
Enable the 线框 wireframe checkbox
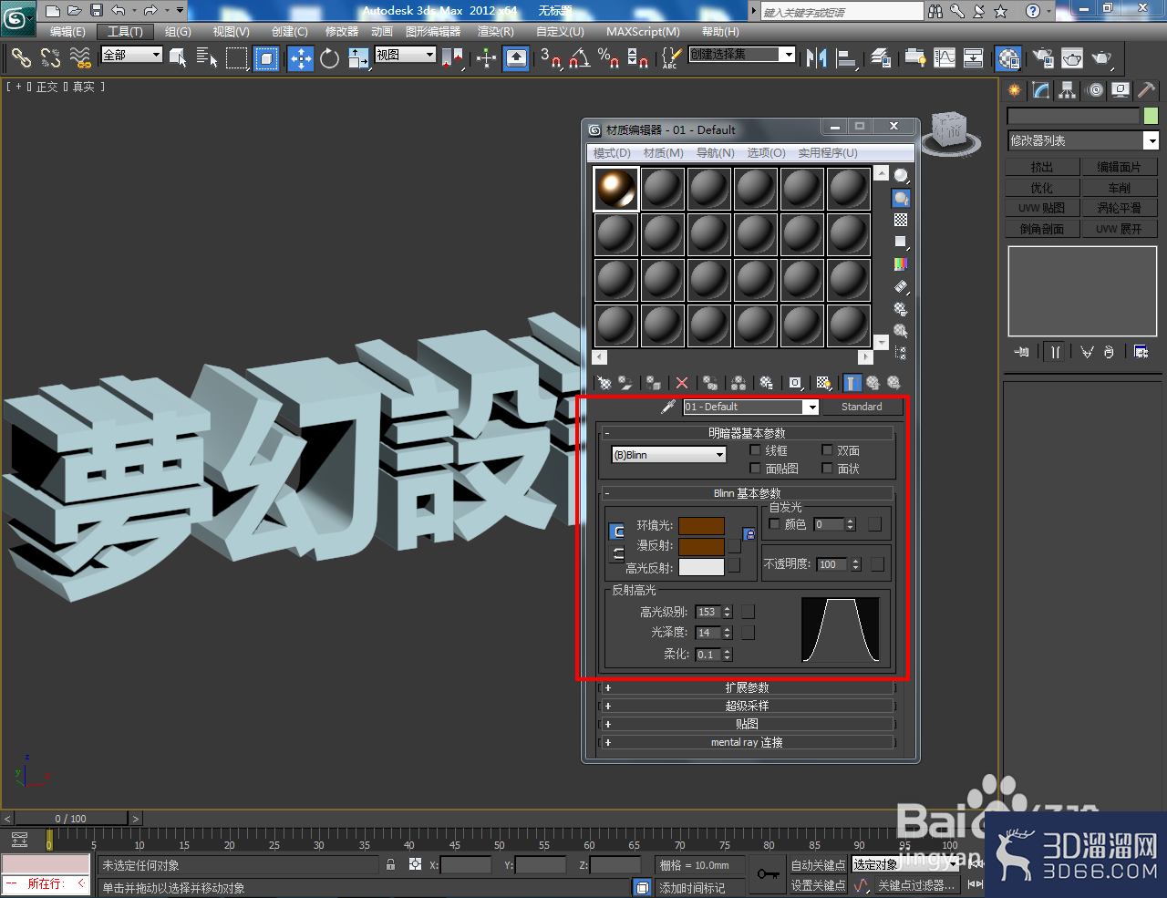755,449
